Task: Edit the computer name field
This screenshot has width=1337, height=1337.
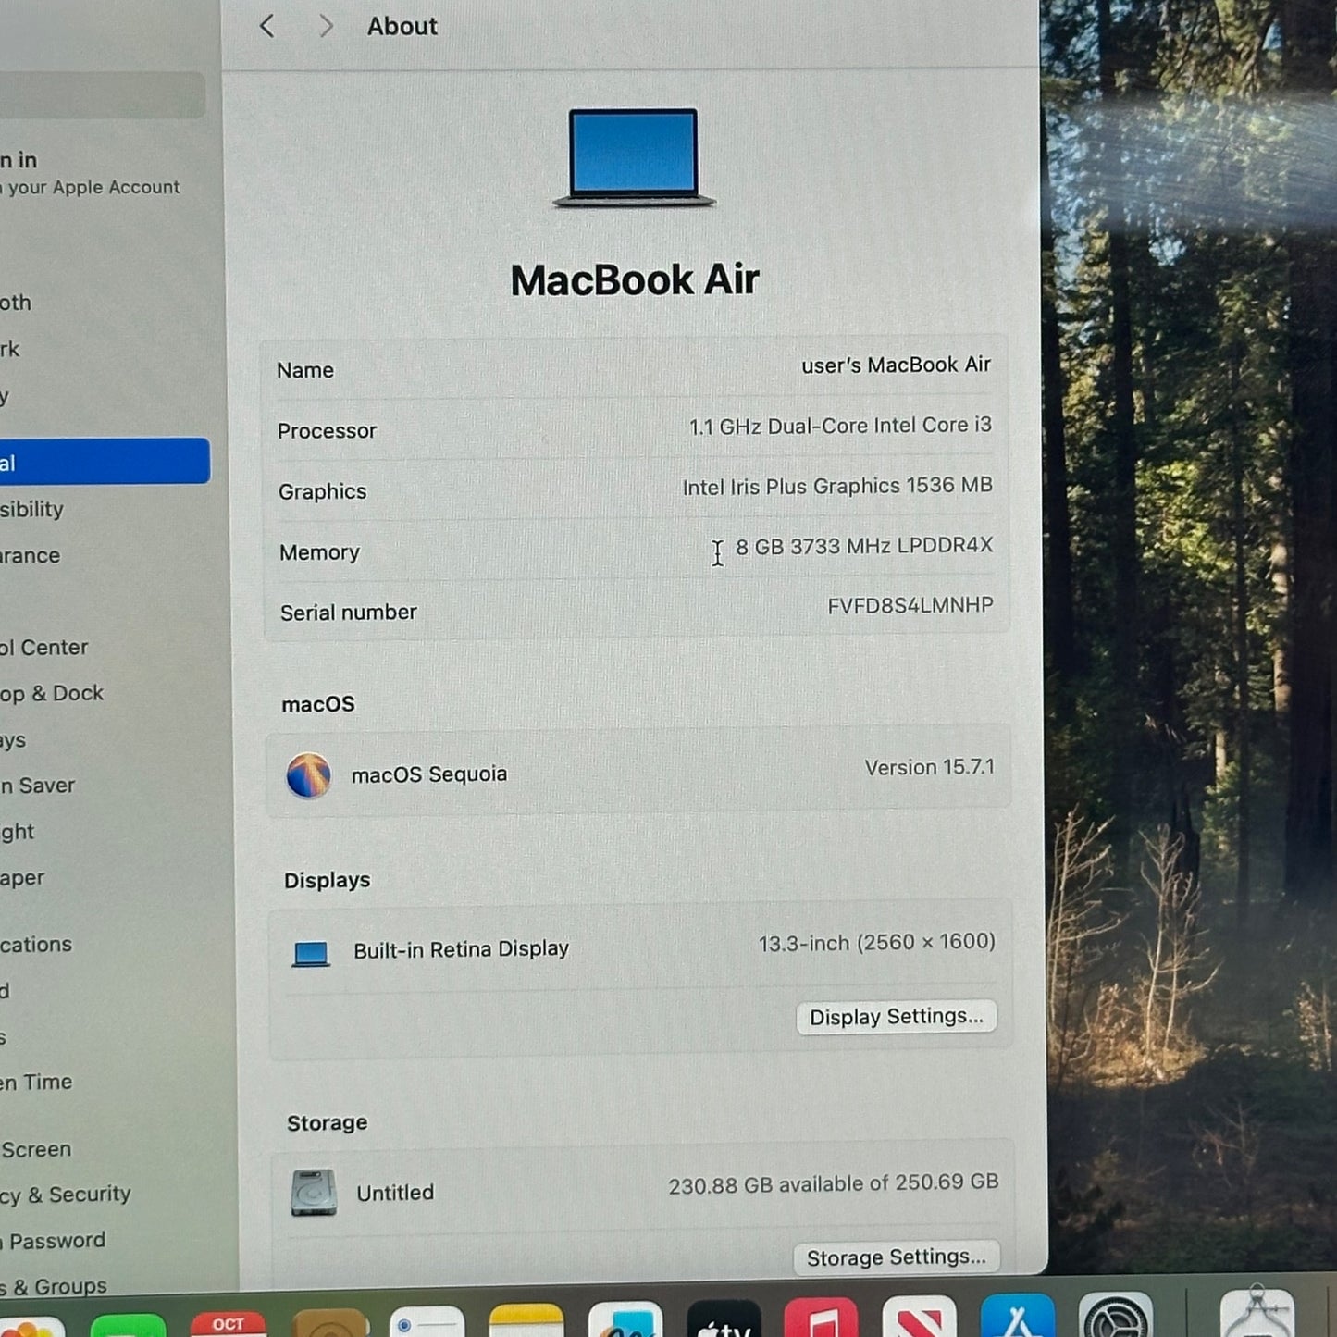Action: coord(895,365)
